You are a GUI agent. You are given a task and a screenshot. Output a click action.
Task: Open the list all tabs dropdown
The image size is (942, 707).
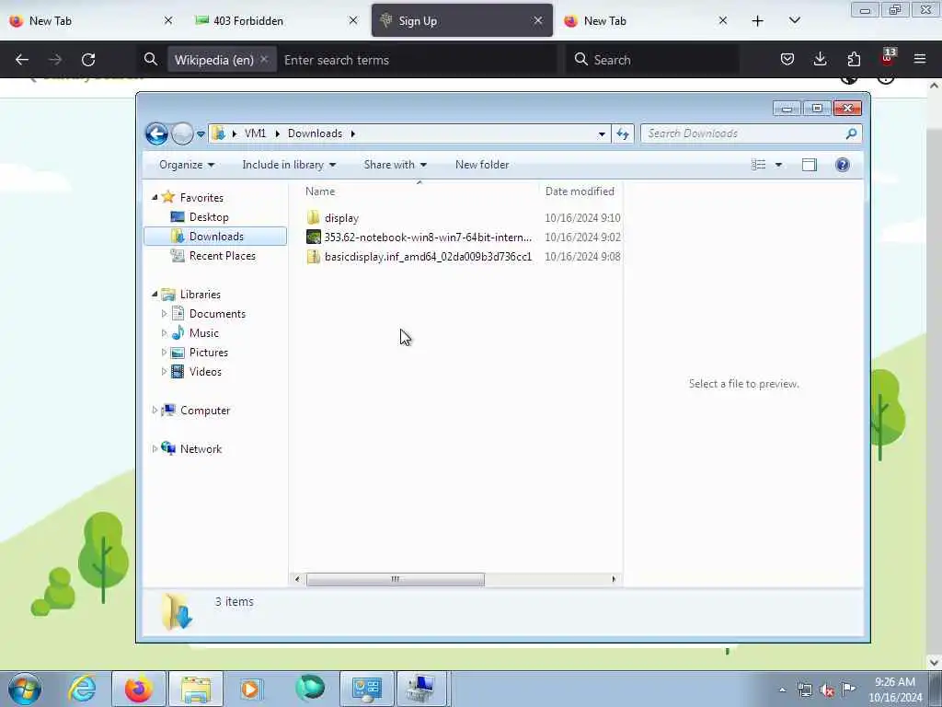(794, 21)
